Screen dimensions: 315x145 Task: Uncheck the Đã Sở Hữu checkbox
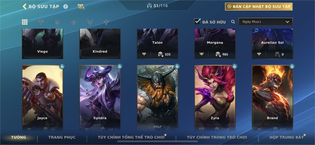[x=197, y=22]
